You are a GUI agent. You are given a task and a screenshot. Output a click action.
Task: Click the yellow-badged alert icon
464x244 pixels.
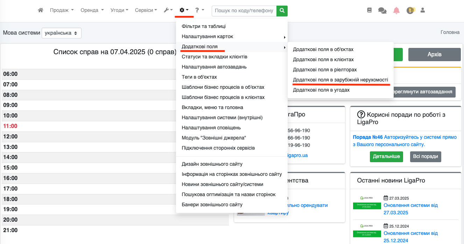pos(410,10)
